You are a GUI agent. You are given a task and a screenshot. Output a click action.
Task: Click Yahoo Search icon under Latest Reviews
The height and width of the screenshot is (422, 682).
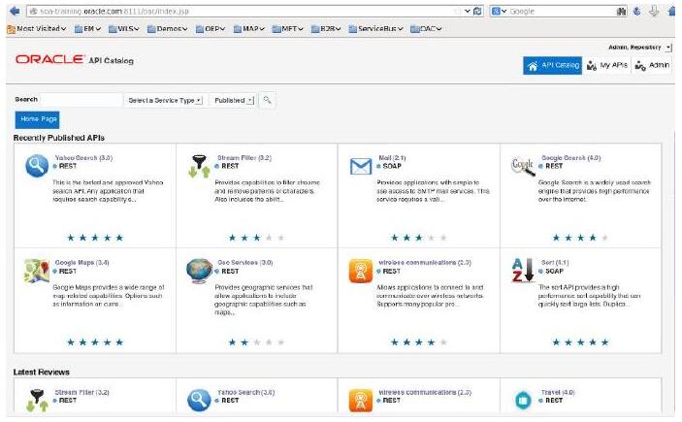tap(199, 401)
